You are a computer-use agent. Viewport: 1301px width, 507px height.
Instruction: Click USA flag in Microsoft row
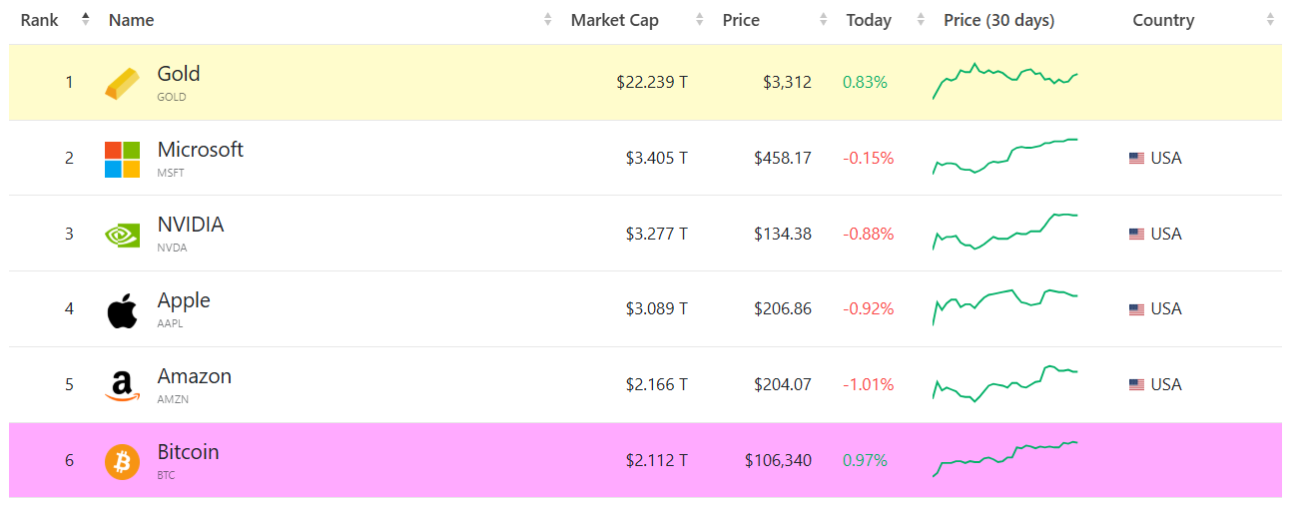tap(1136, 159)
